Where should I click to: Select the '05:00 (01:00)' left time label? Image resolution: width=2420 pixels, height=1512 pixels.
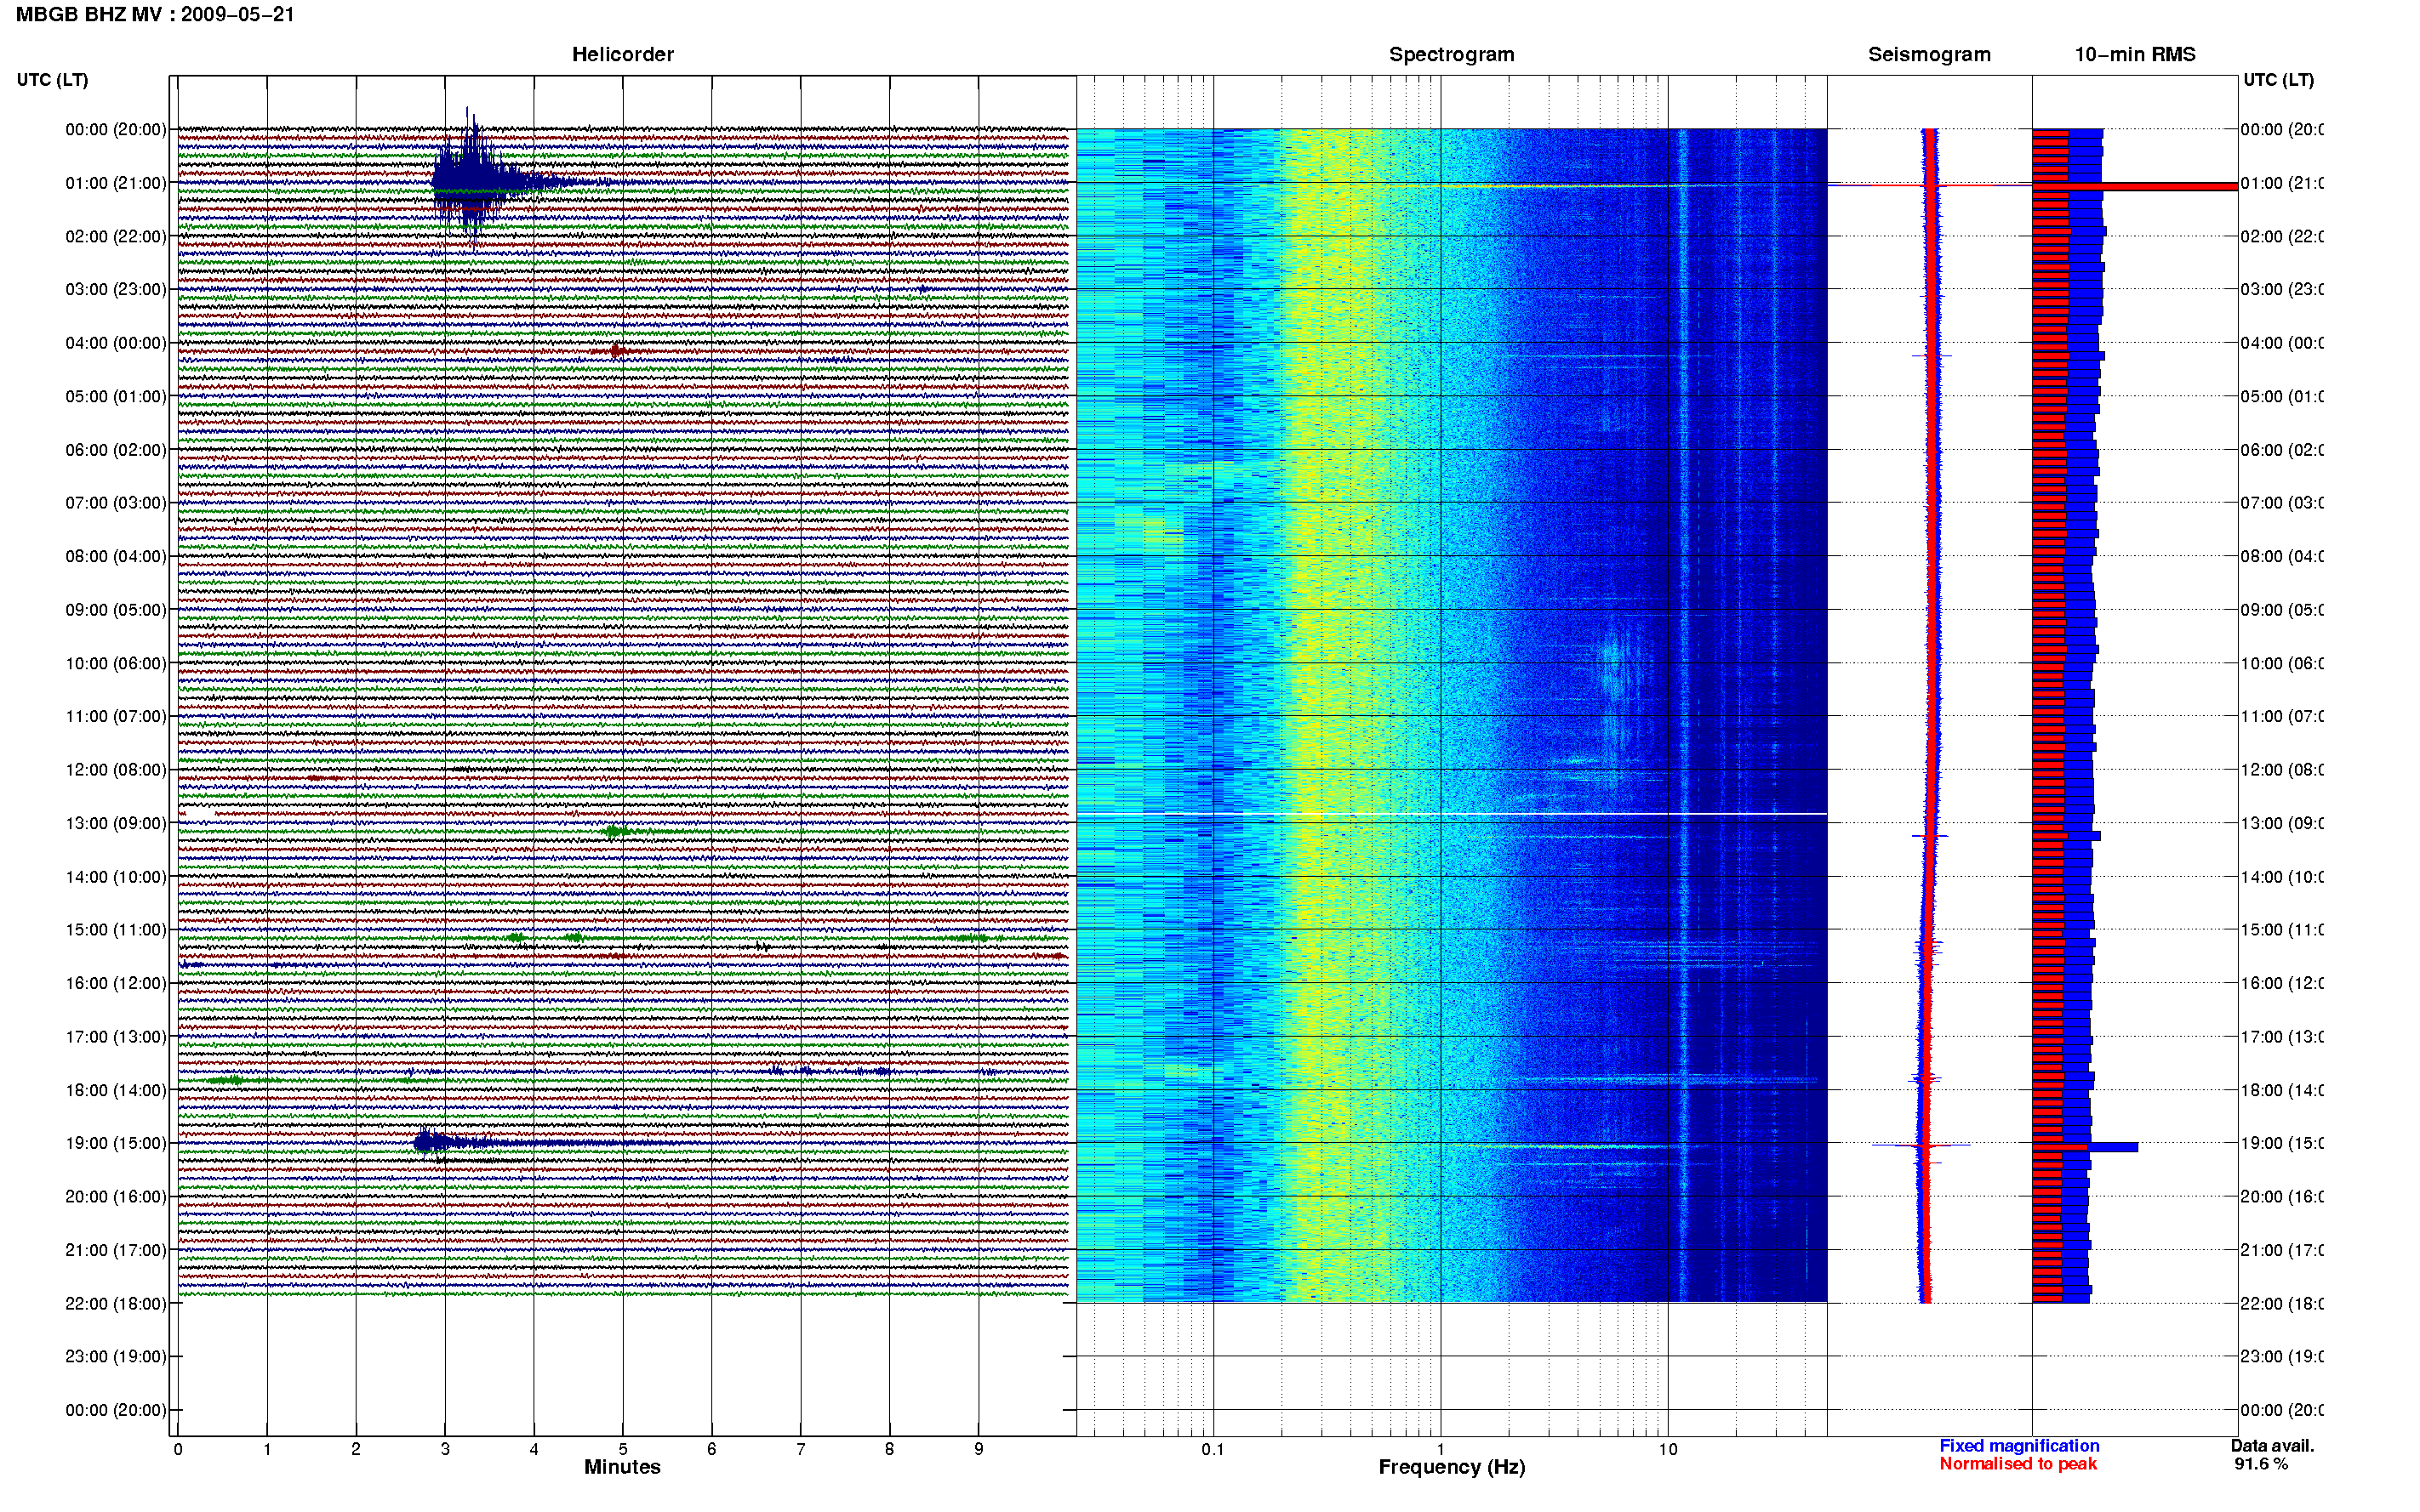[x=115, y=397]
